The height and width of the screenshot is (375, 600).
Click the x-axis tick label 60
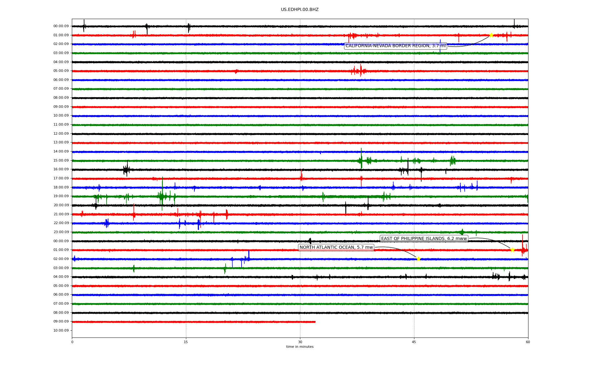(528, 342)
